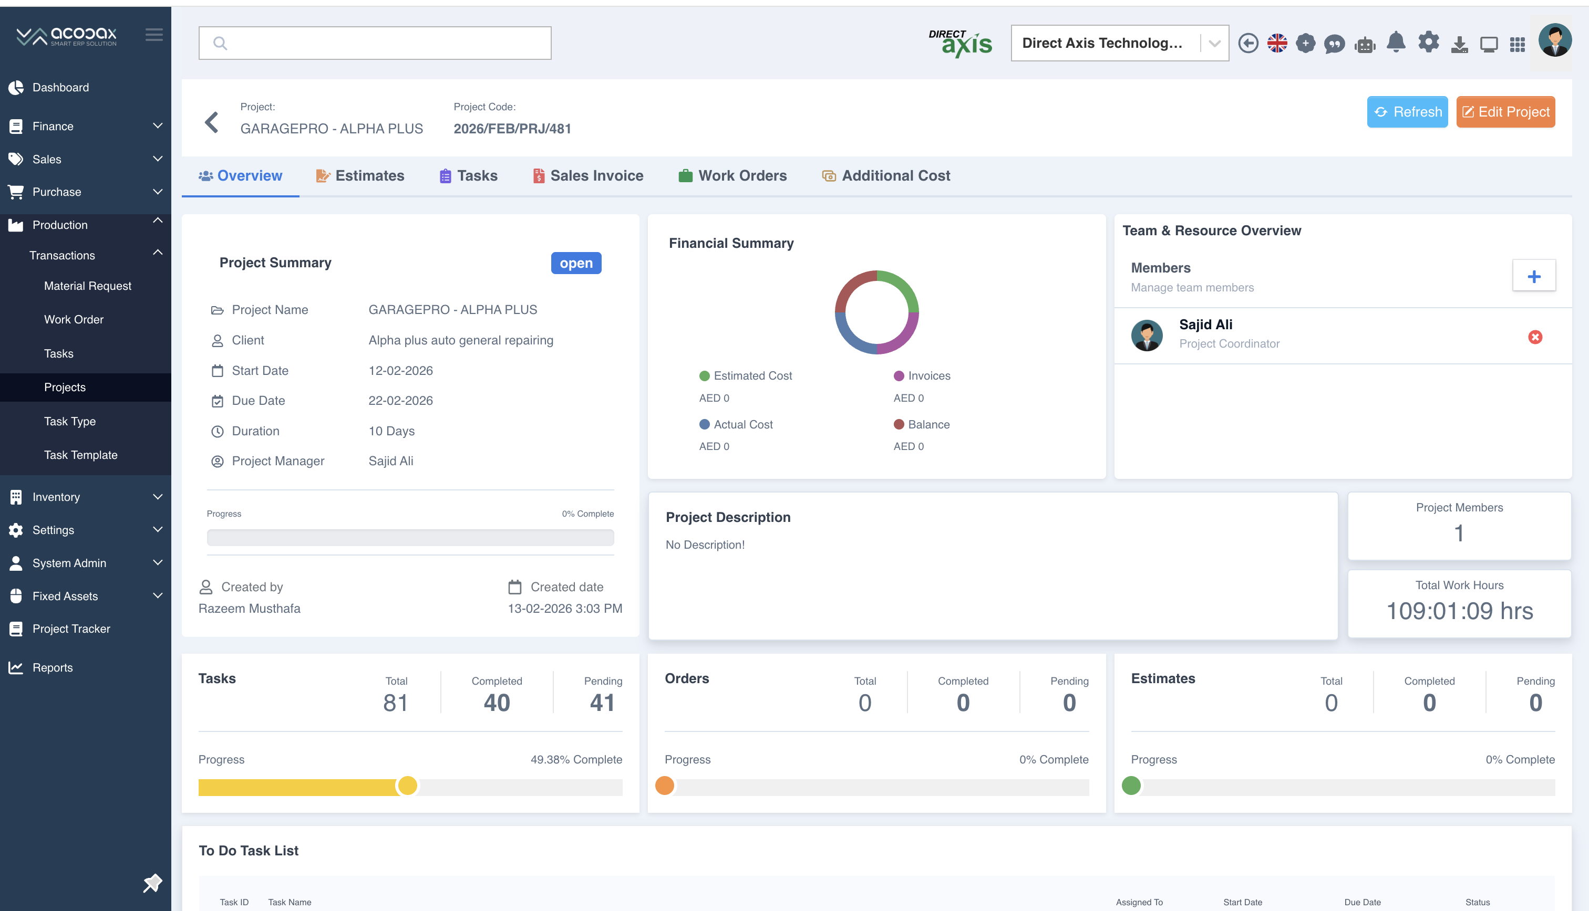Expand the Finance sidebar menu
This screenshot has width=1589, height=911.
85,126
